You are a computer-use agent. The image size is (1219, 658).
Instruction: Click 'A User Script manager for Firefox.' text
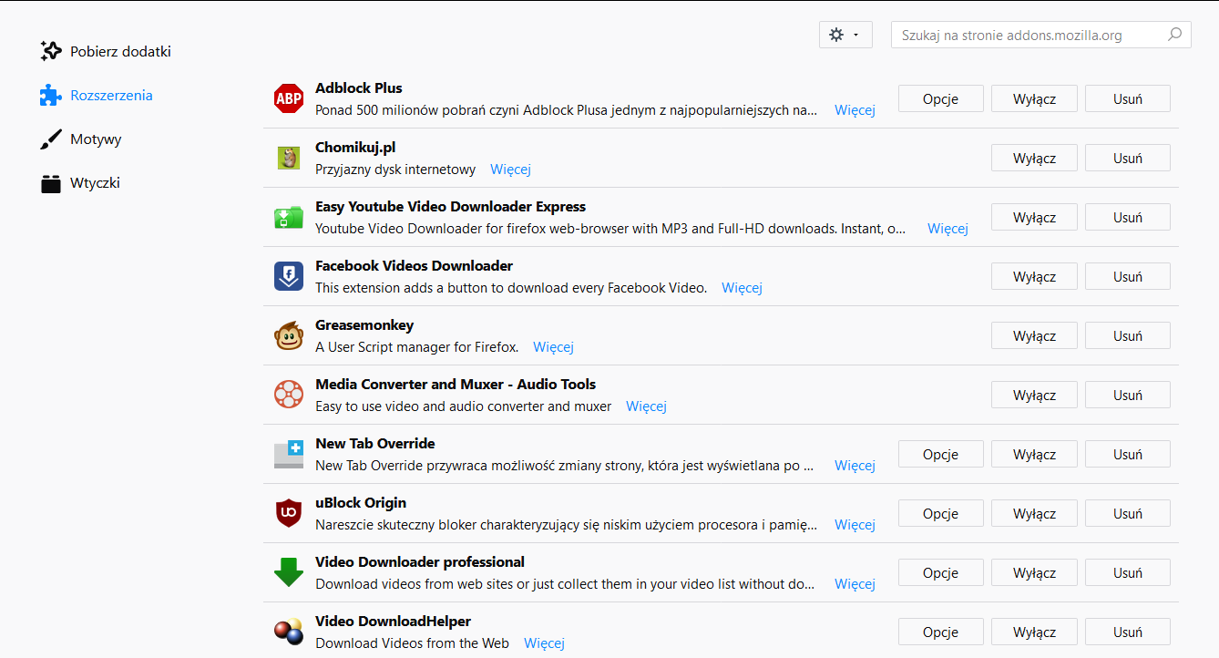(416, 347)
